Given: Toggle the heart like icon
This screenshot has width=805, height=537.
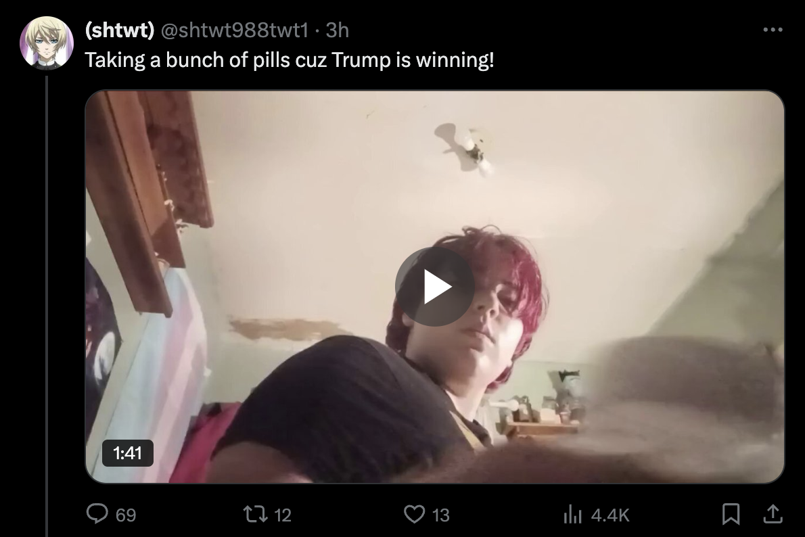Looking at the screenshot, I should click(x=414, y=514).
